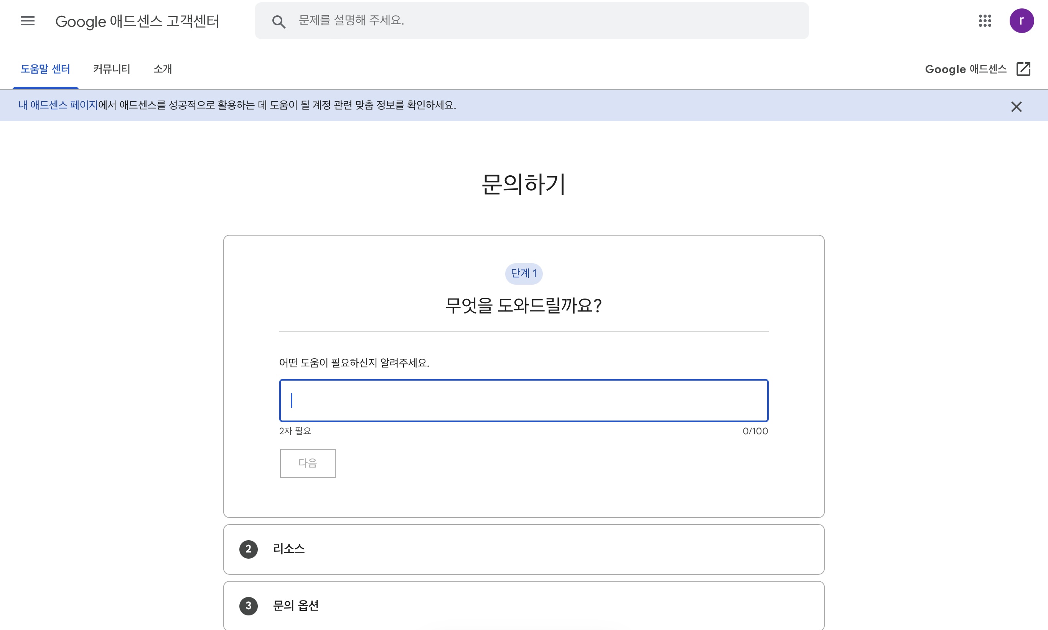
Task: Focus the 문제를 설명해 주세요 search field
Action: [x=531, y=21]
